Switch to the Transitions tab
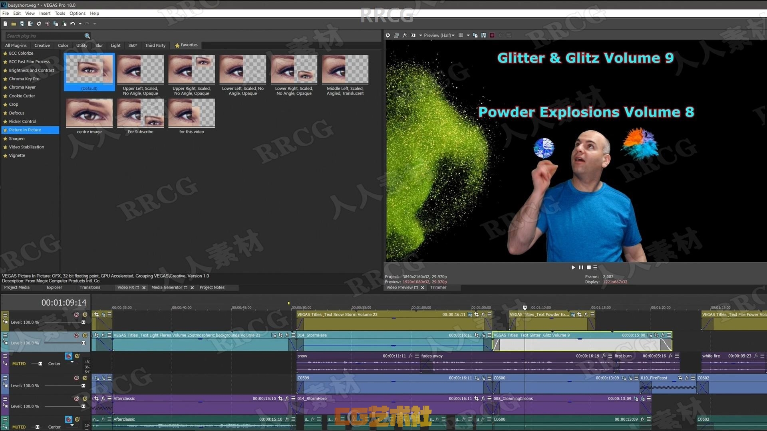This screenshot has height=431, width=767. click(90, 287)
